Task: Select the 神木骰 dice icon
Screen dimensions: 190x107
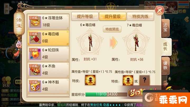Action: click(35, 86)
